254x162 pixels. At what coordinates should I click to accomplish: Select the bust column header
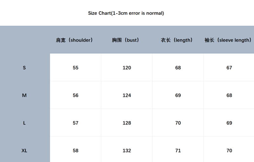[125, 40]
